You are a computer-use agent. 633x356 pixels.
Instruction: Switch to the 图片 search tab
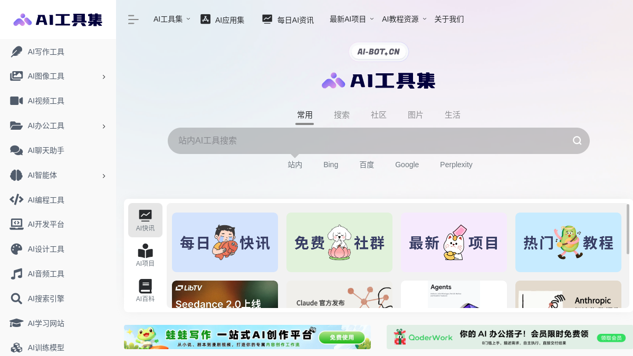tap(416, 115)
